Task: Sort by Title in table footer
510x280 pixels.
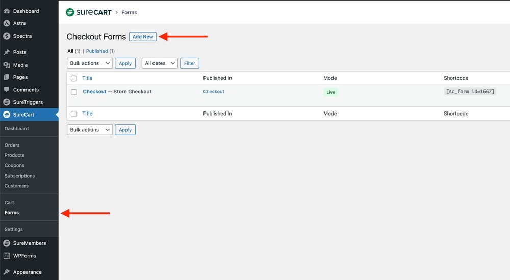Action: pos(87,114)
